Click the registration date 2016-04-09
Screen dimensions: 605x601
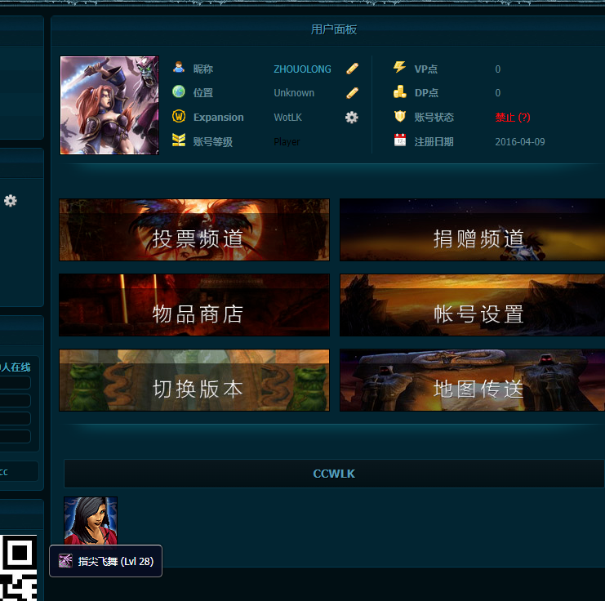click(520, 141)
